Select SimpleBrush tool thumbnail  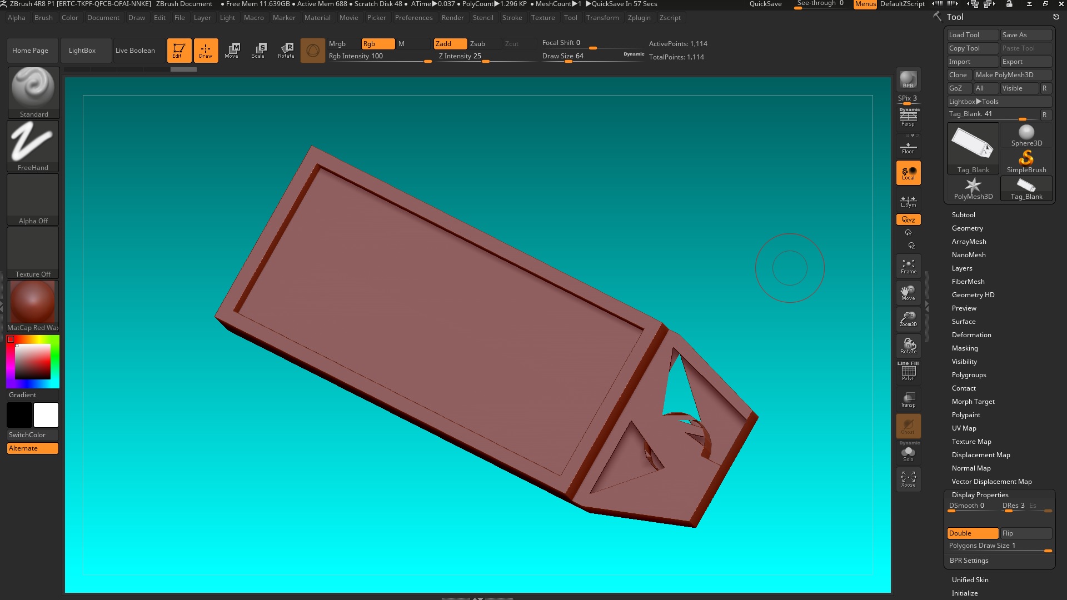(x=1026, y=162)
